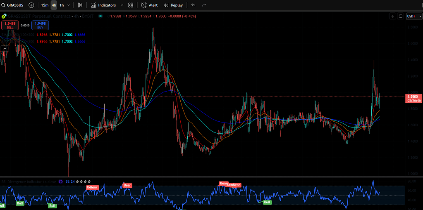Screen dimensions: 423x210
Task: Click the RSI Divergence Indicator legend title
Action: point(29,182)
